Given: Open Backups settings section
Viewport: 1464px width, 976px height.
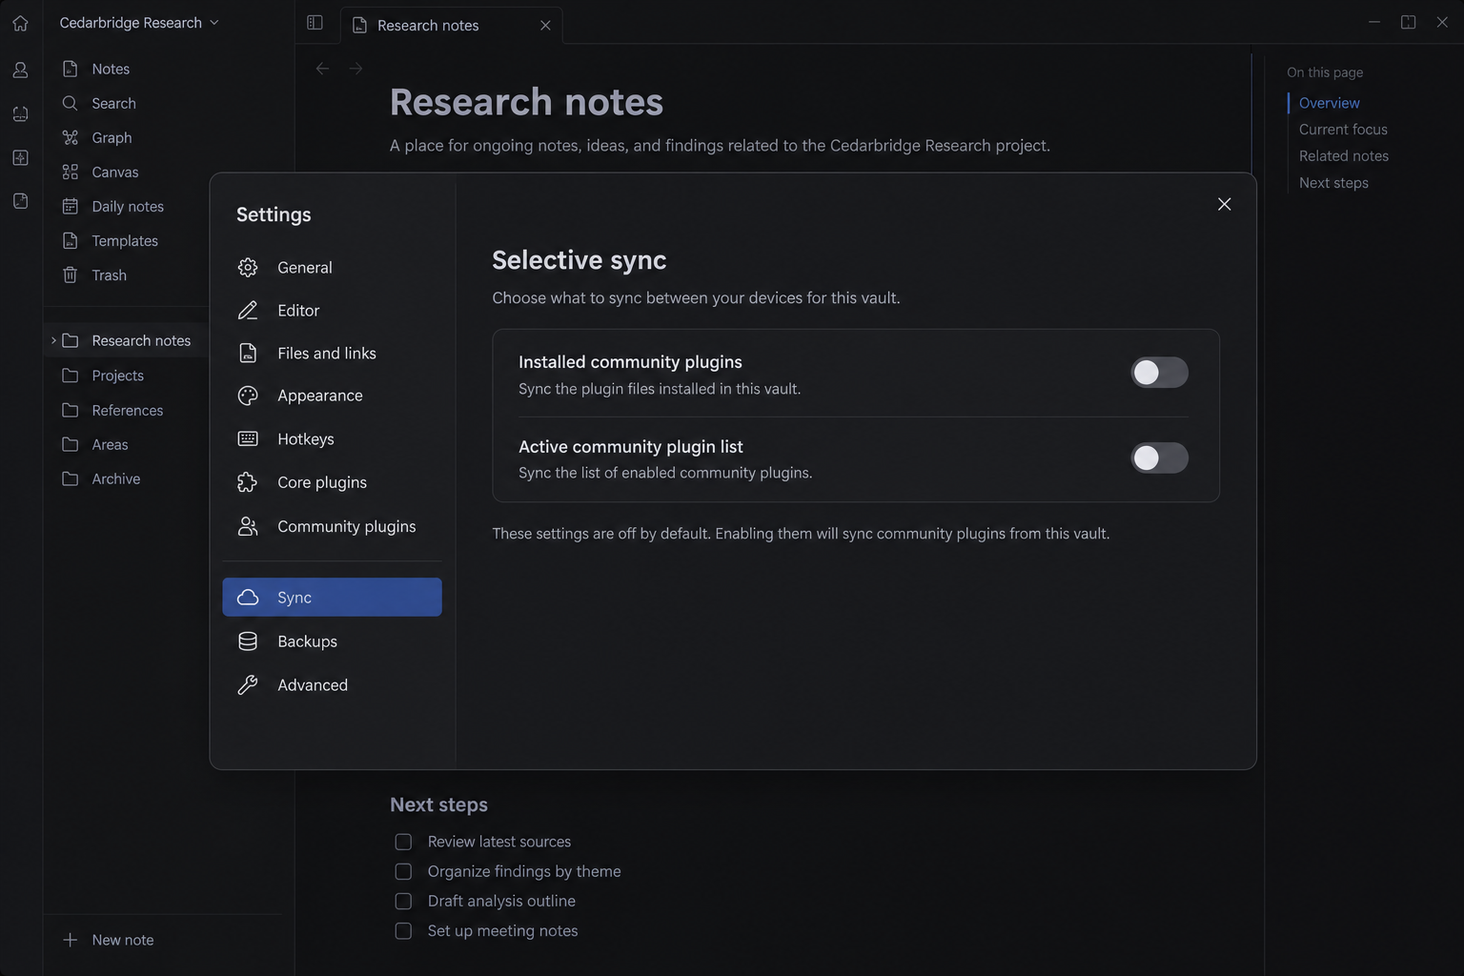Looking at the screenshot, I should pyautogui.click(x=332, y=641).
